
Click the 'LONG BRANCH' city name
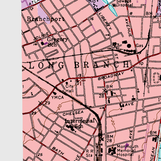pyautogui.click(x=79, y=65)
